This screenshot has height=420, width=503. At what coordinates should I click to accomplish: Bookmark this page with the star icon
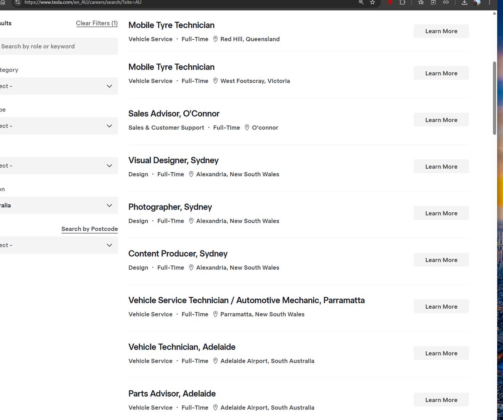373,2
